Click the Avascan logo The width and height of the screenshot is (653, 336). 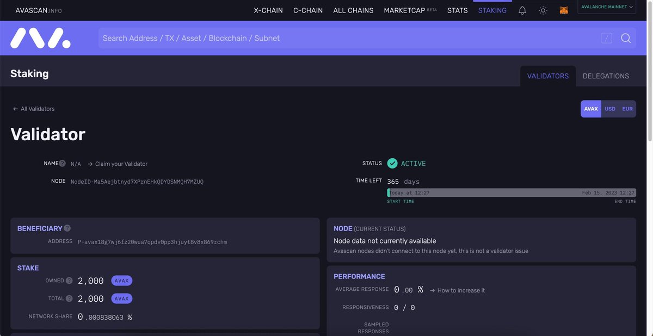[x=40, y=38]
